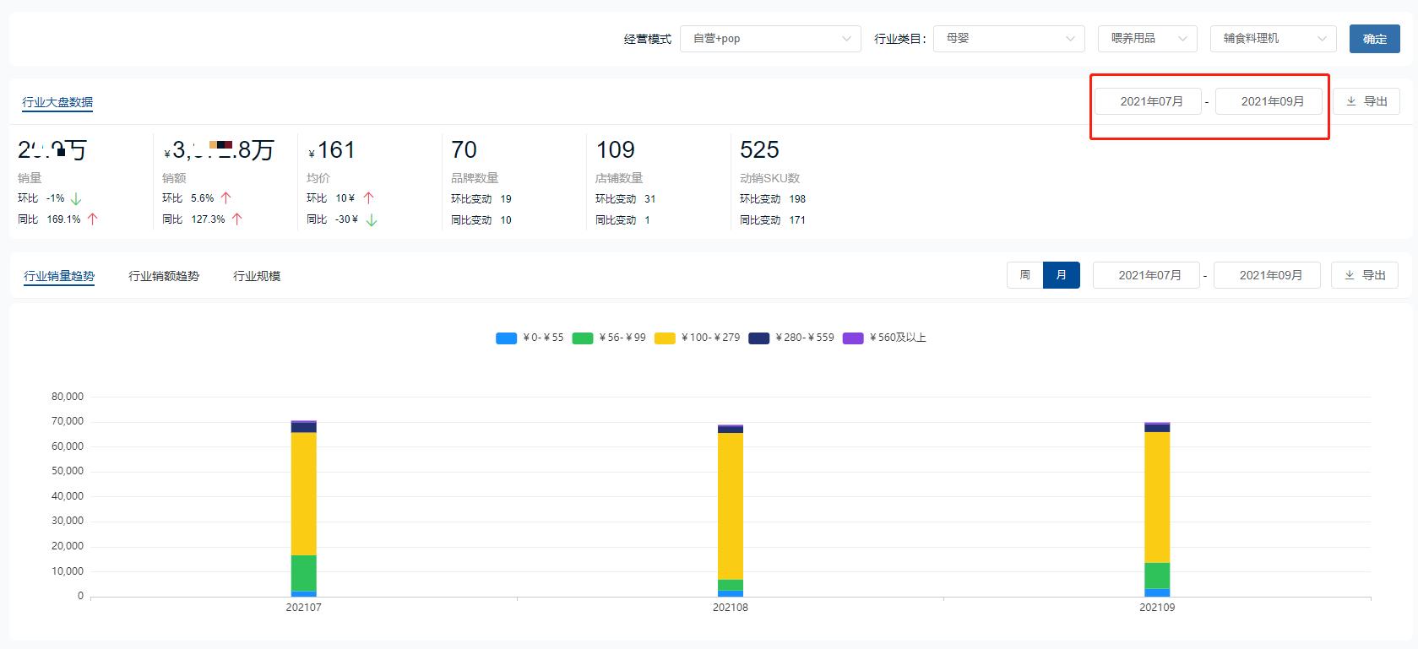Click download icon in chart 导出 button
The image size is (1418, 649).
(x=1350, y=275)
